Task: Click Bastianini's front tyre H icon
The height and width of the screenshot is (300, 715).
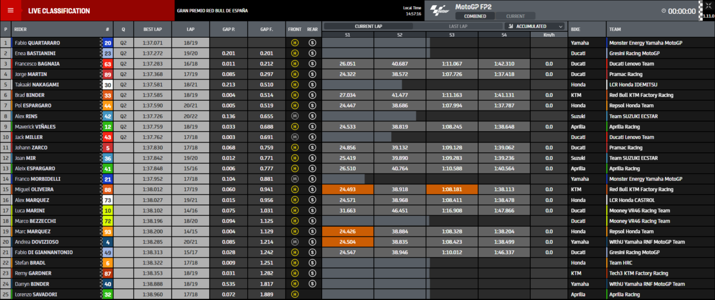Action: point(295,53)
